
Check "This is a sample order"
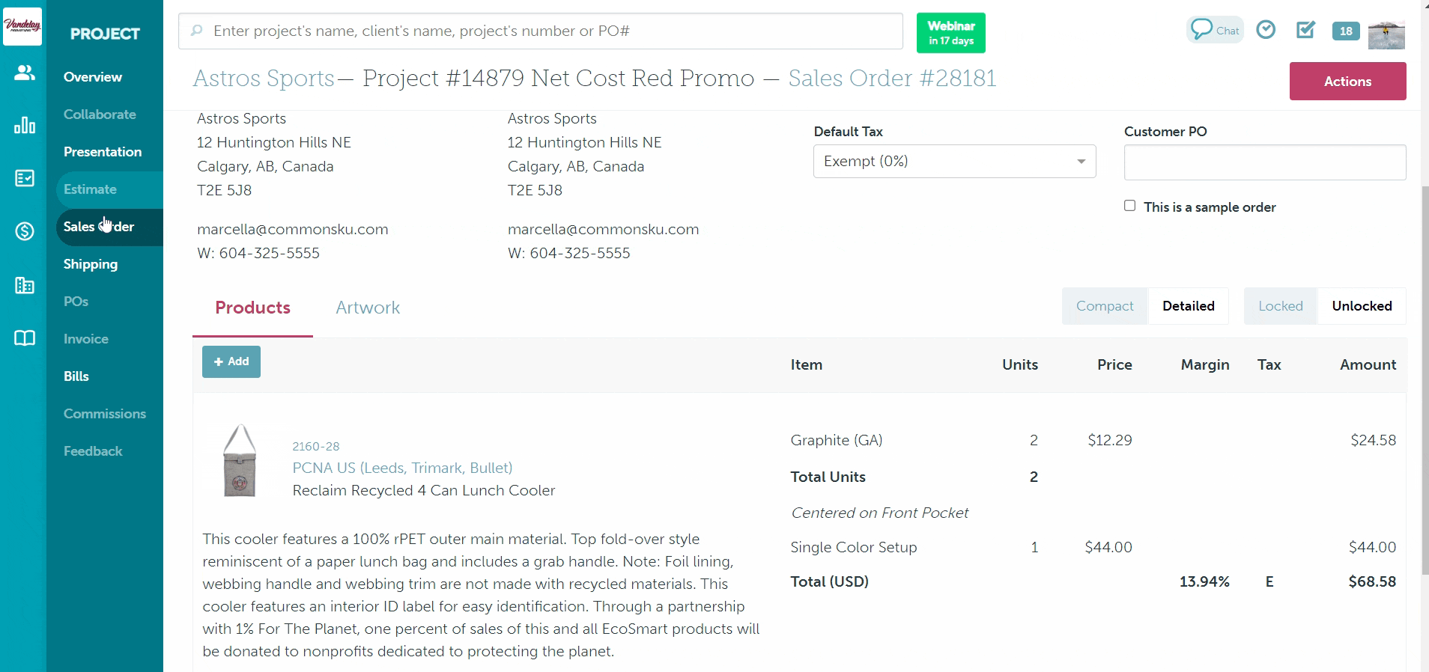coord(1129,206)
